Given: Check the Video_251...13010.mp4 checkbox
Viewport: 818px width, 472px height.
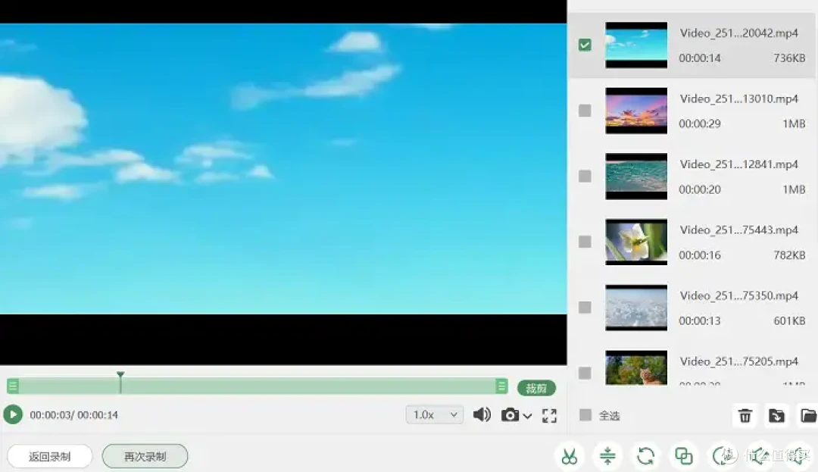Looking at the screenshot, I should click(x=585, y=111).
